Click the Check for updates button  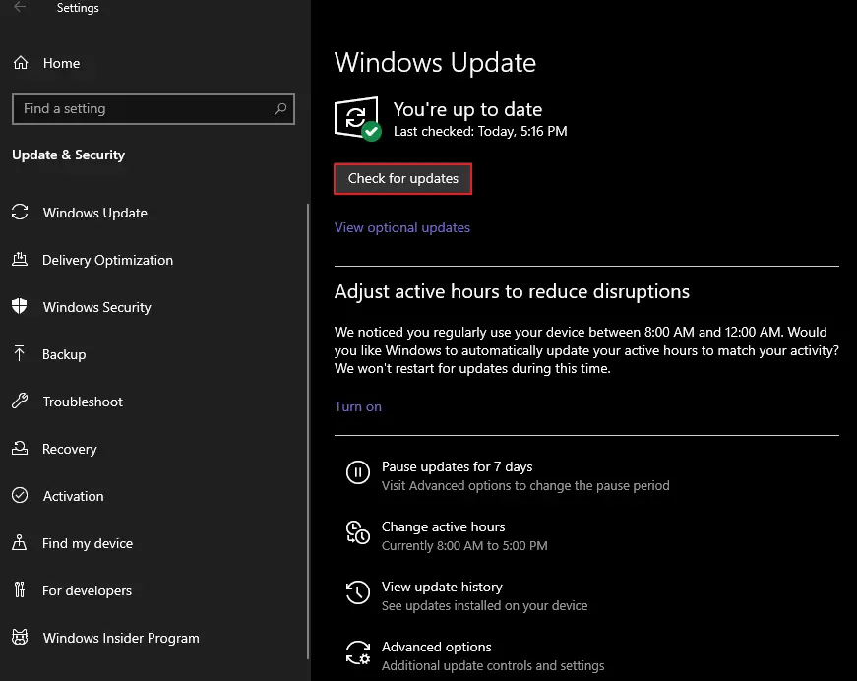(402, 179)
